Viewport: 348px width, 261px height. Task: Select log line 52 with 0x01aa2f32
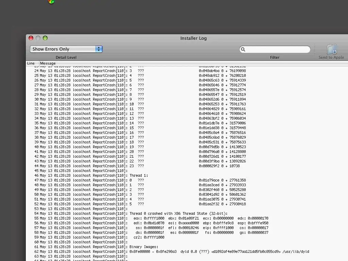(x=187, y=204)
